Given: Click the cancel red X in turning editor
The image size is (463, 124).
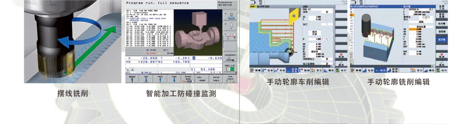Looking at the screenshot, I should point(341,55).
